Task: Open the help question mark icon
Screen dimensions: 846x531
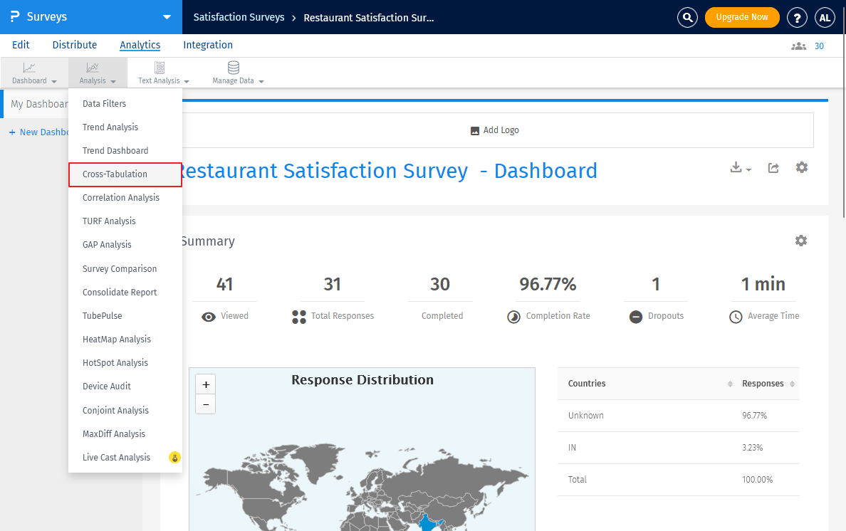Action: 797,18
